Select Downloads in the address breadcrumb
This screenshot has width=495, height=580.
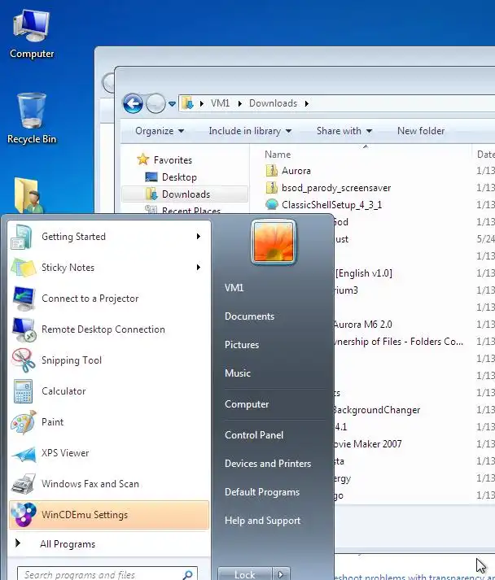click(274, 103)
